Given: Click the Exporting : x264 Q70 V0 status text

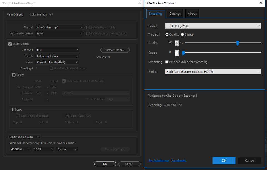Looking at the screenshot, I should [165, 105].
